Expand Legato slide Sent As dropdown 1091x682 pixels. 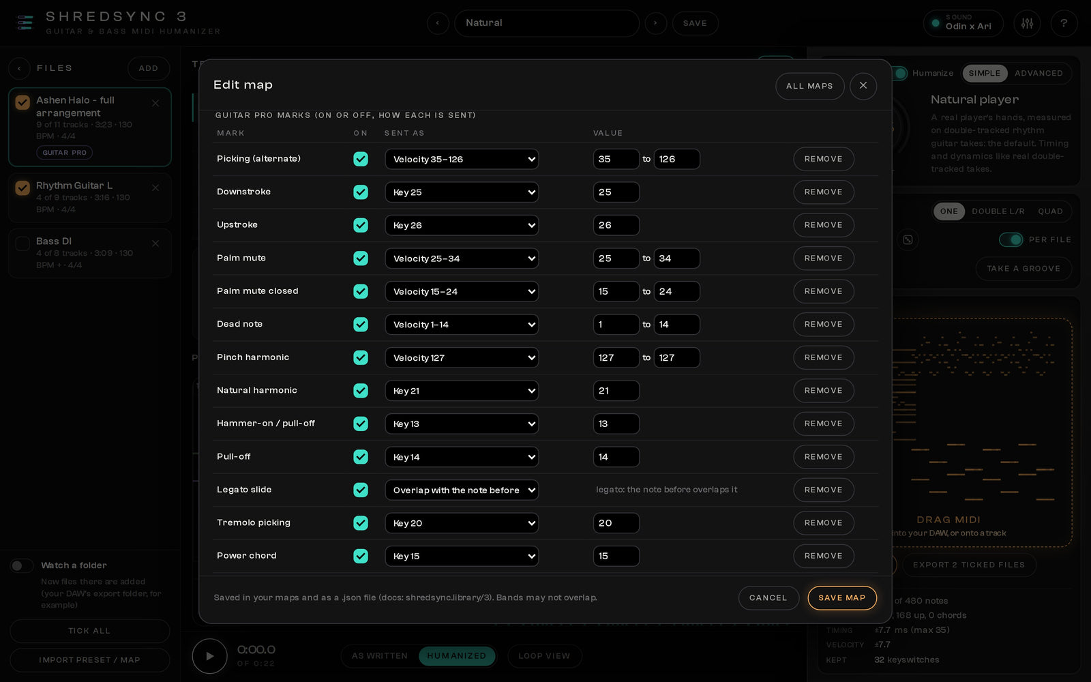(x=462, y=490)
